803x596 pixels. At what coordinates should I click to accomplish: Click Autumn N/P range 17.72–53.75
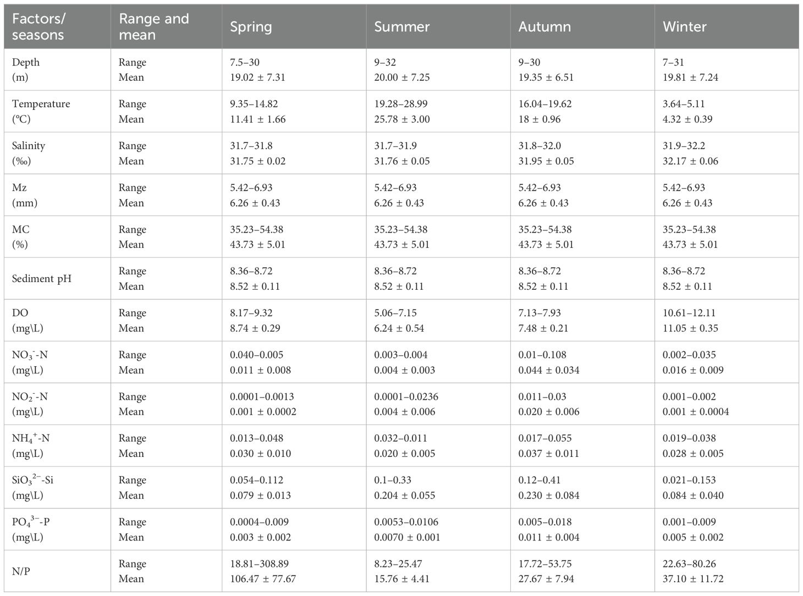(x=545, y=564)
